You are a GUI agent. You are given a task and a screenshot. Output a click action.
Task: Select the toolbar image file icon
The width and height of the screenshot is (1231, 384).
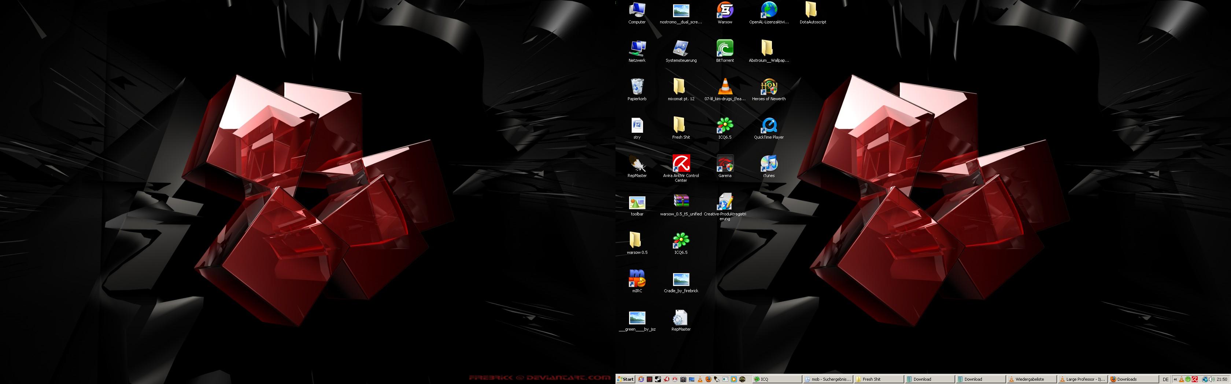pyautogui.click(x=637, y=206)
